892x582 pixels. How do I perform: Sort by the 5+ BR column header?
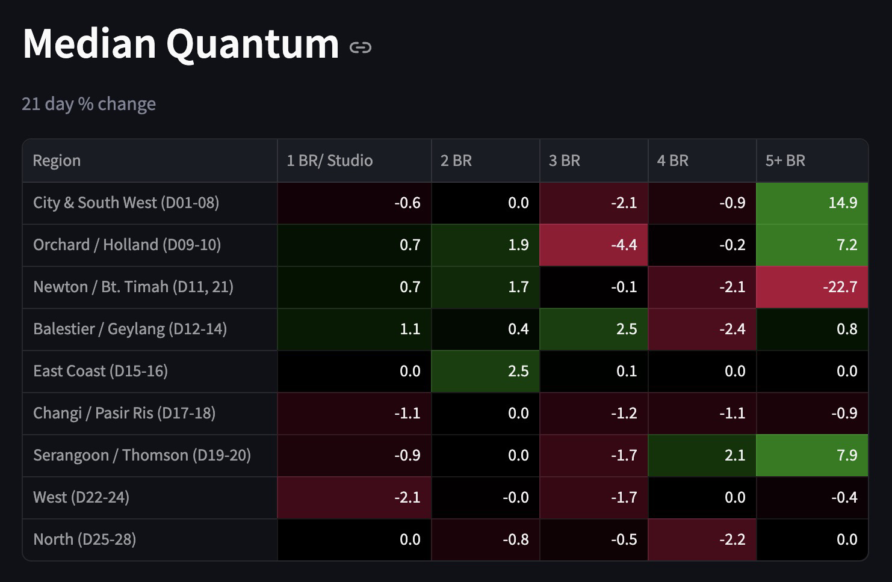coord(785,161)
